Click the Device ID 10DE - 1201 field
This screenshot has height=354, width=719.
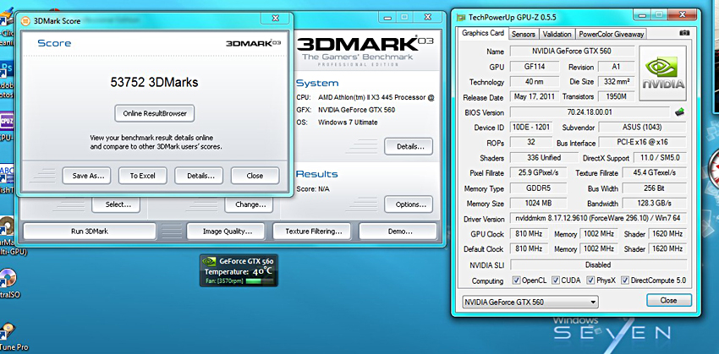[x=531, y=128]
